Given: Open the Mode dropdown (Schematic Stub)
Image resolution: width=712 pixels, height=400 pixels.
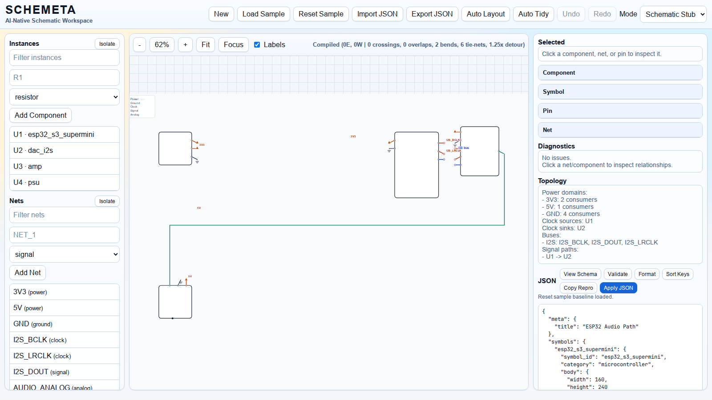Looking at the screenshot, I should (673, 14).
